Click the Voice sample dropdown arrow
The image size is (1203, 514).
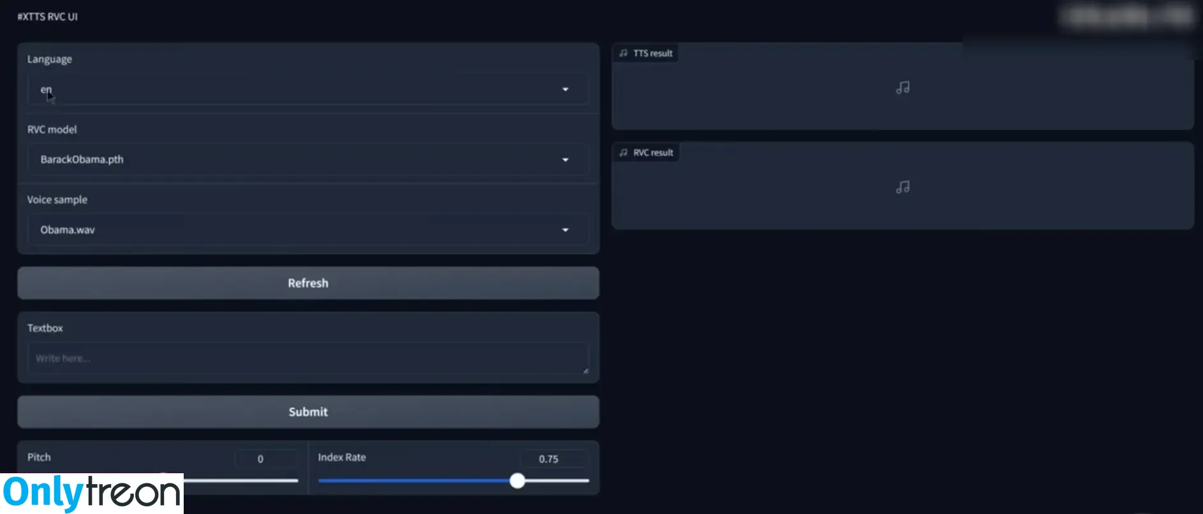click(565, 230)
